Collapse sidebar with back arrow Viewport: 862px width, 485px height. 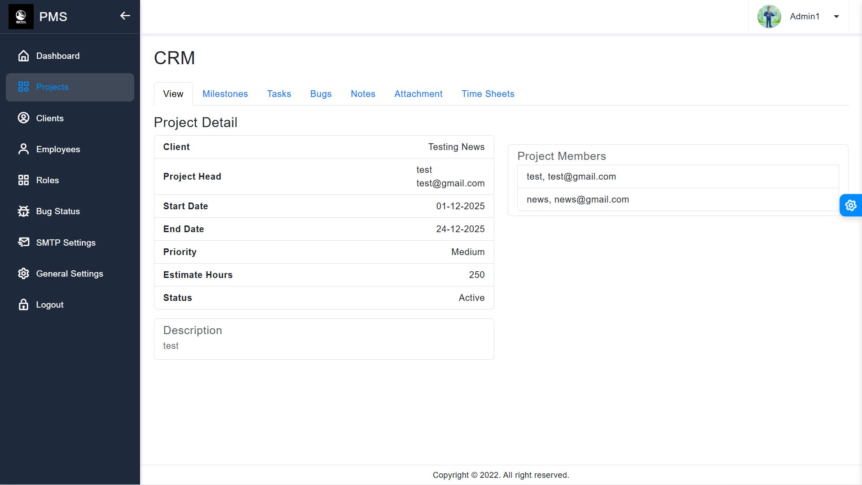125,16
